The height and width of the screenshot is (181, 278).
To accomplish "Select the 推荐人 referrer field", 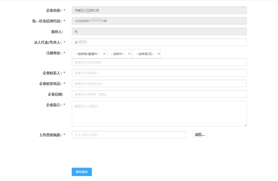I will point(159,32).
